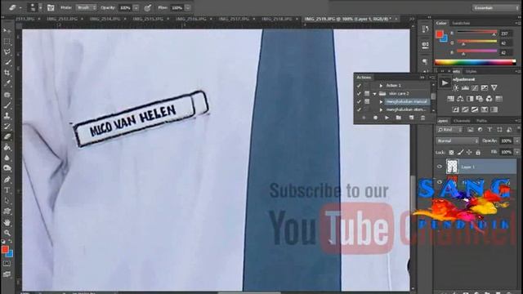Add a Brightness/Contrast adjustment
523x294 pixels.
point(455,88)
